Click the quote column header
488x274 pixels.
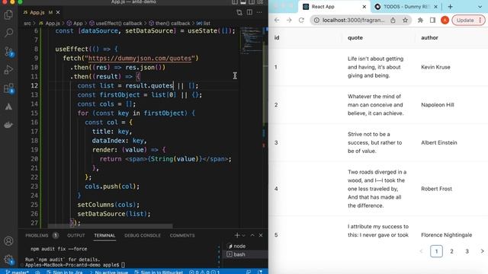[355, 37]
